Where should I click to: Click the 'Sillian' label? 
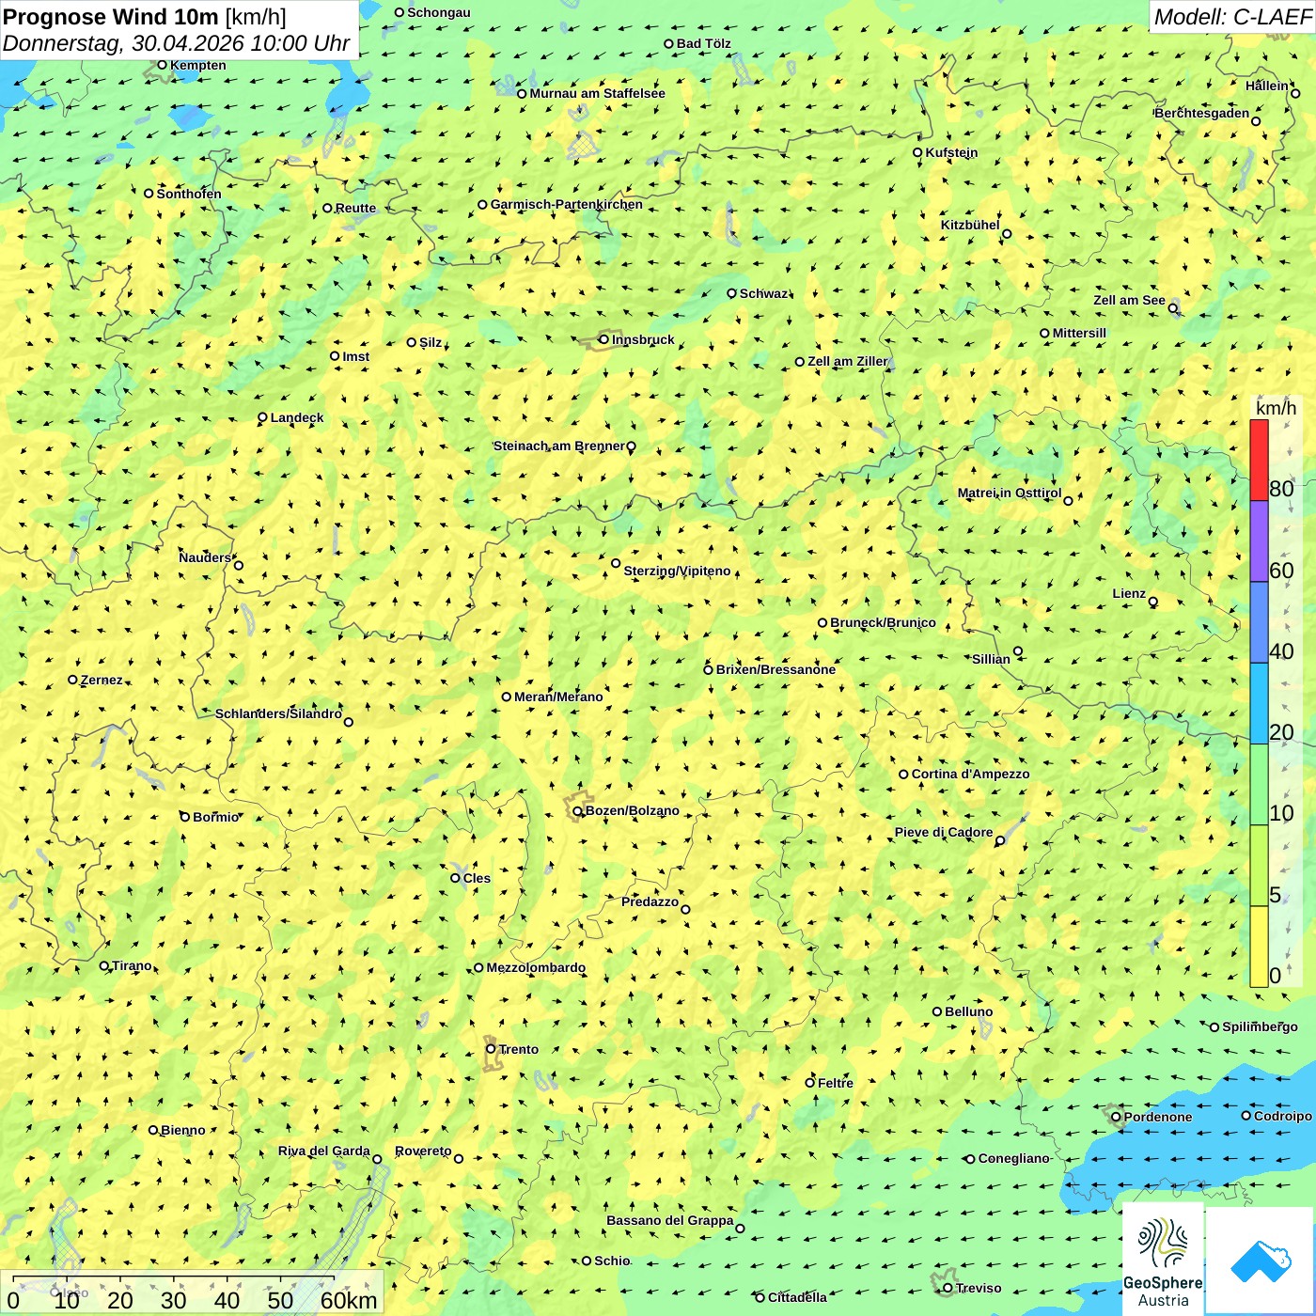991,659
